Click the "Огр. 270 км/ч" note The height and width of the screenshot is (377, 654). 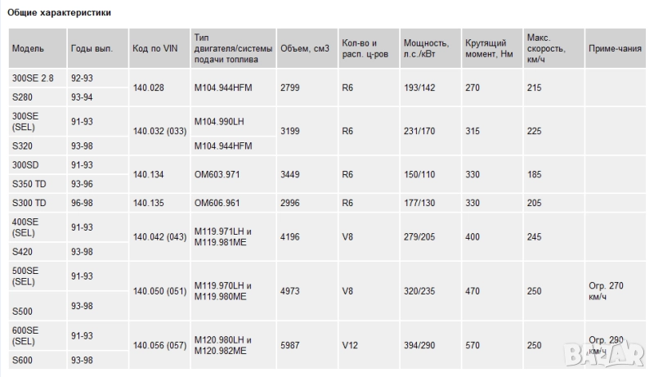pyautogui.click(x=606, y=289)
